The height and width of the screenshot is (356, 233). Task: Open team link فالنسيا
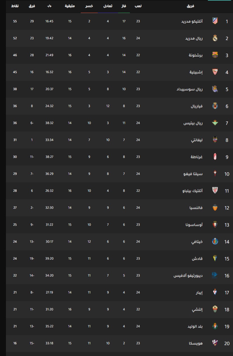click(196, 208)
